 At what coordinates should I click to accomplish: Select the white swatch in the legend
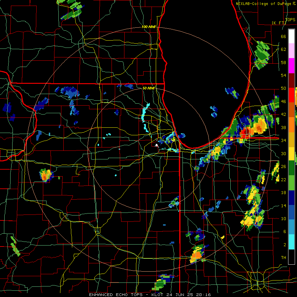click(x=291, y=36)
